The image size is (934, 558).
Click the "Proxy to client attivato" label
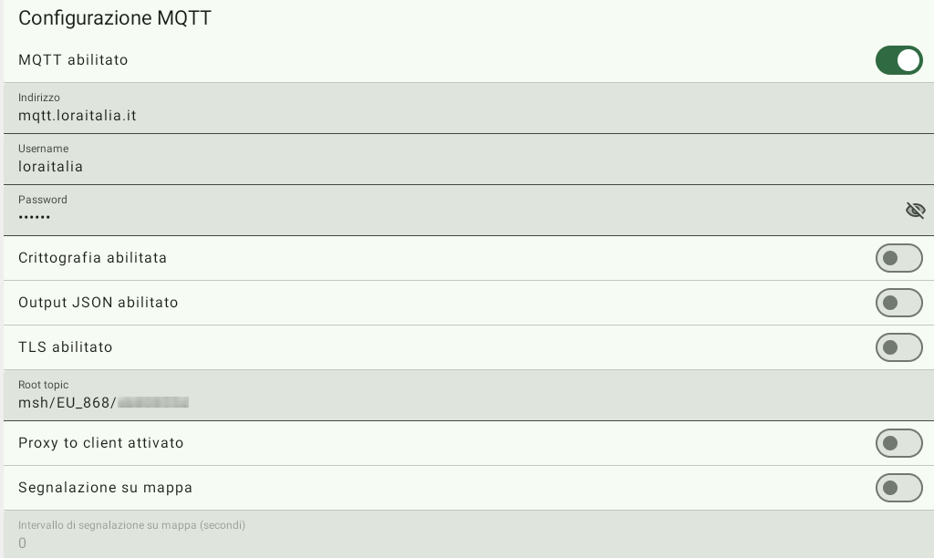[100, 443]
